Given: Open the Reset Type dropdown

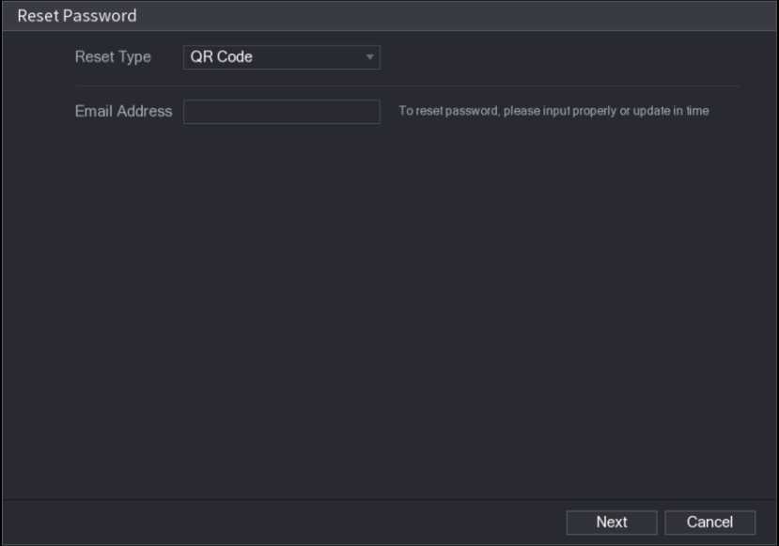Looking at the screenshot, I should tap(281, 57).
